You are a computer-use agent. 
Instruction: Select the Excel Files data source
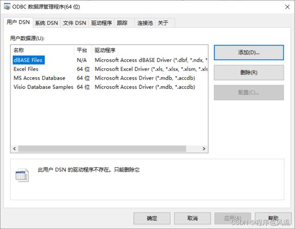pos(26,69)
